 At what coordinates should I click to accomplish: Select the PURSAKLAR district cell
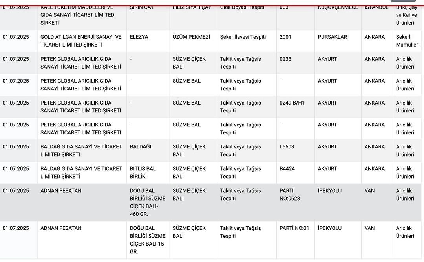333,37
